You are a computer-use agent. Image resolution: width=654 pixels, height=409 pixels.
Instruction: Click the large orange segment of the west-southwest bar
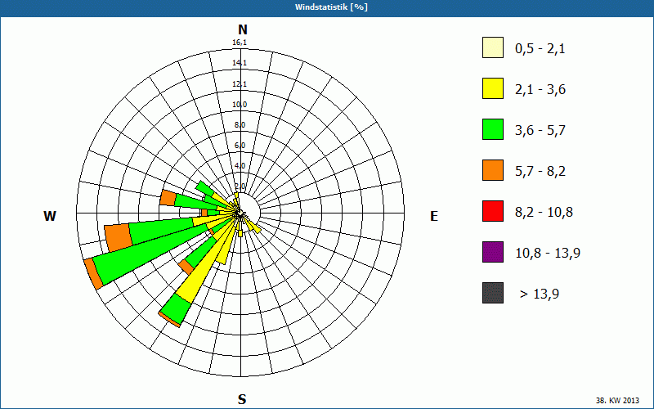point(119,237)
